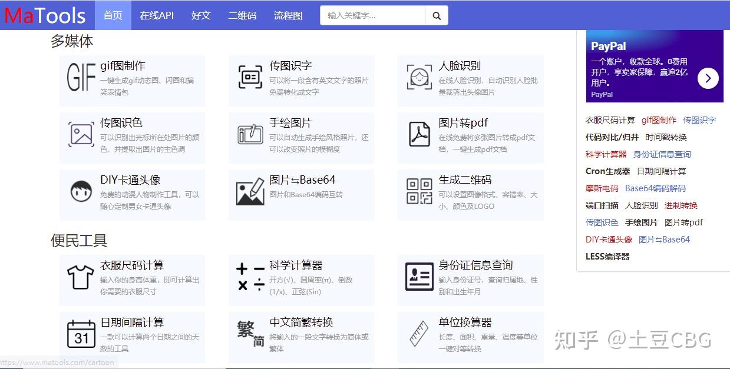Click sidebar tag 图片转pdf
Image resolution: width=730 pixels, height=369 pixels.
point(684,222)
